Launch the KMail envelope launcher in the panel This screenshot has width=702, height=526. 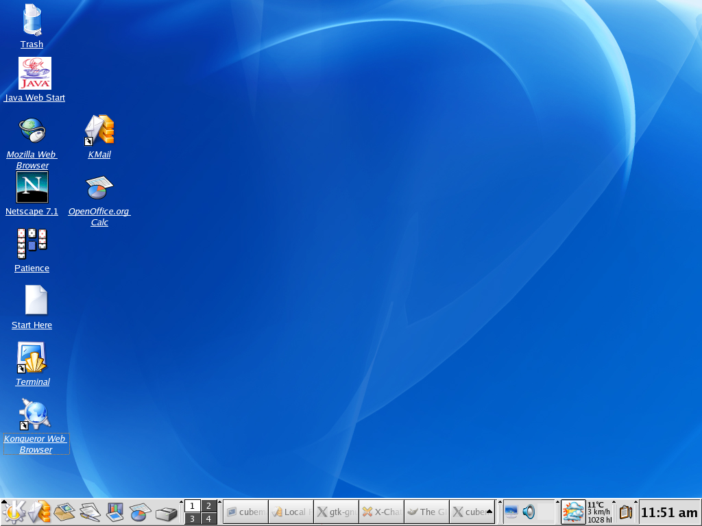(39, 512)
